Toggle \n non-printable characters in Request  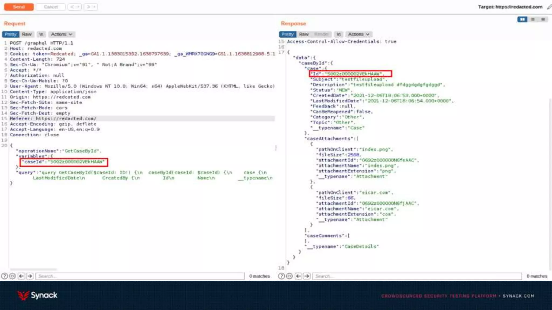[41, 34]
